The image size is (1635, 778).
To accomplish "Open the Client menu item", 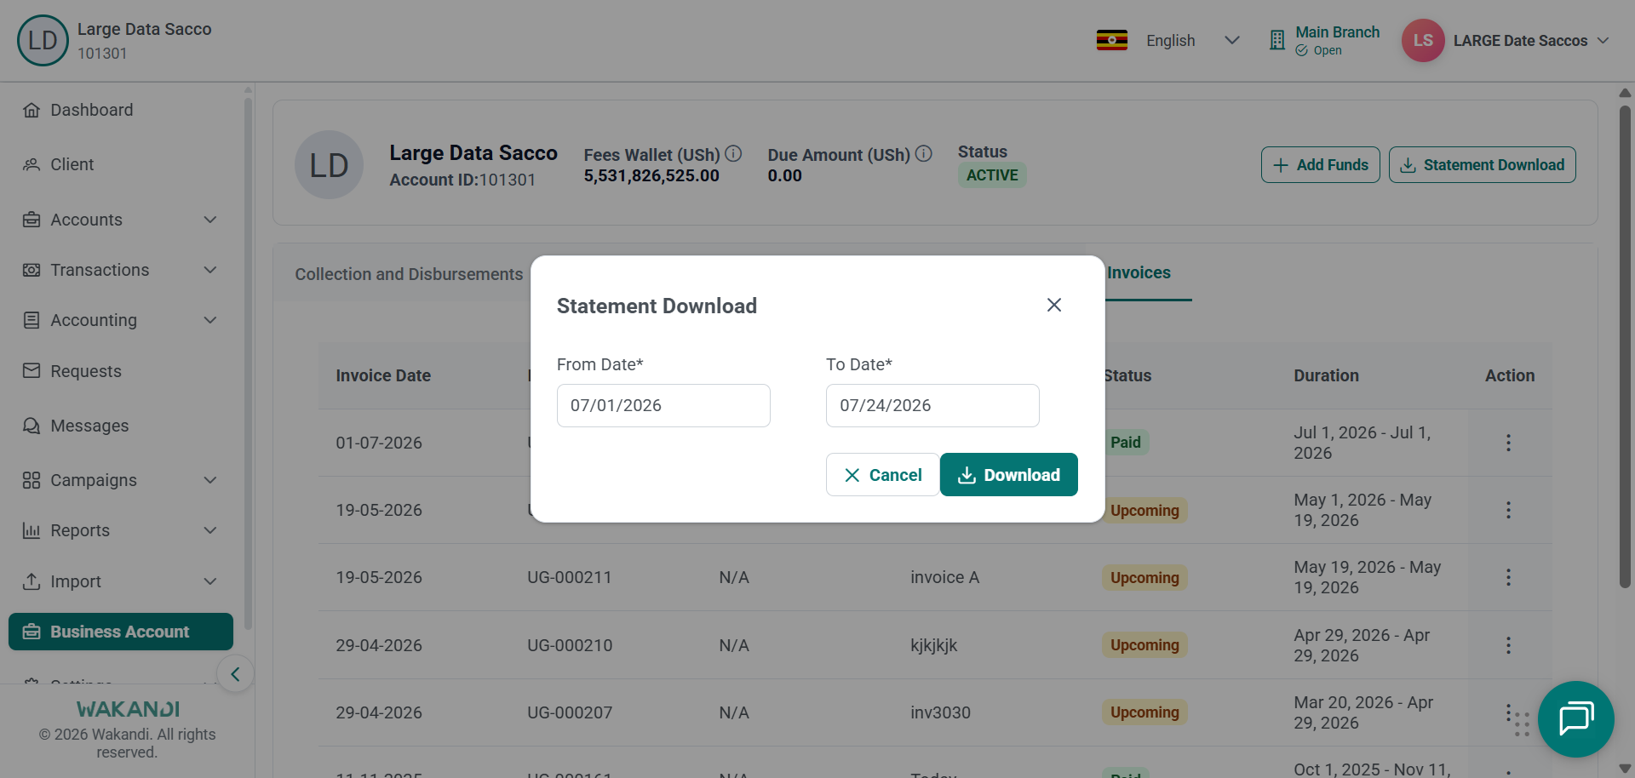I will (x=120, y=164).
